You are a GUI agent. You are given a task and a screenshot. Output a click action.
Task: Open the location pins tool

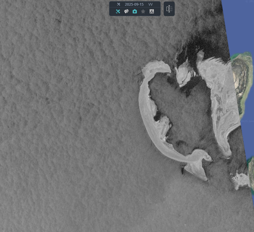pyautogui.click(x=126, y=12)
